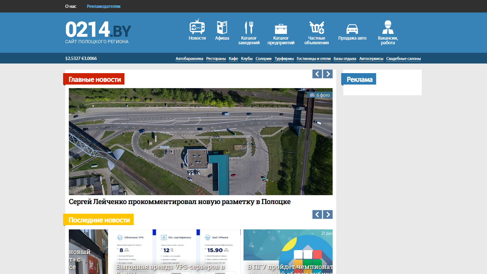The width and height of the screenshot is (487, 274).
Task: Go to the Рестораны section
Action: pyautogui.click(x=216, y=59)
